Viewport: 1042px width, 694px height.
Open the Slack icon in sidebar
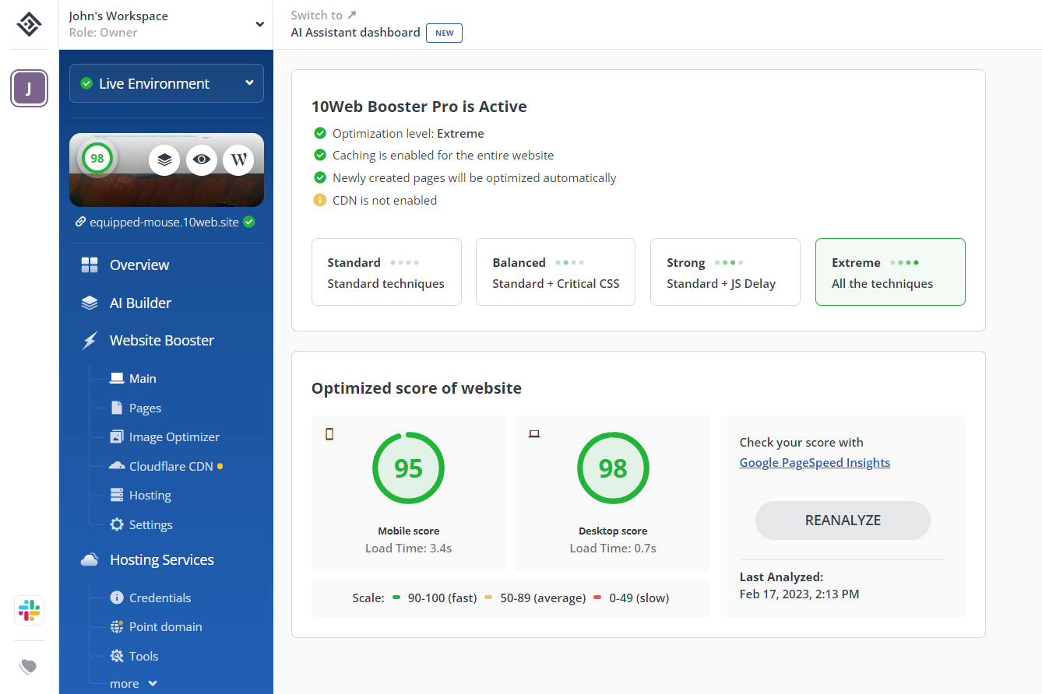(x=29, y=610)
